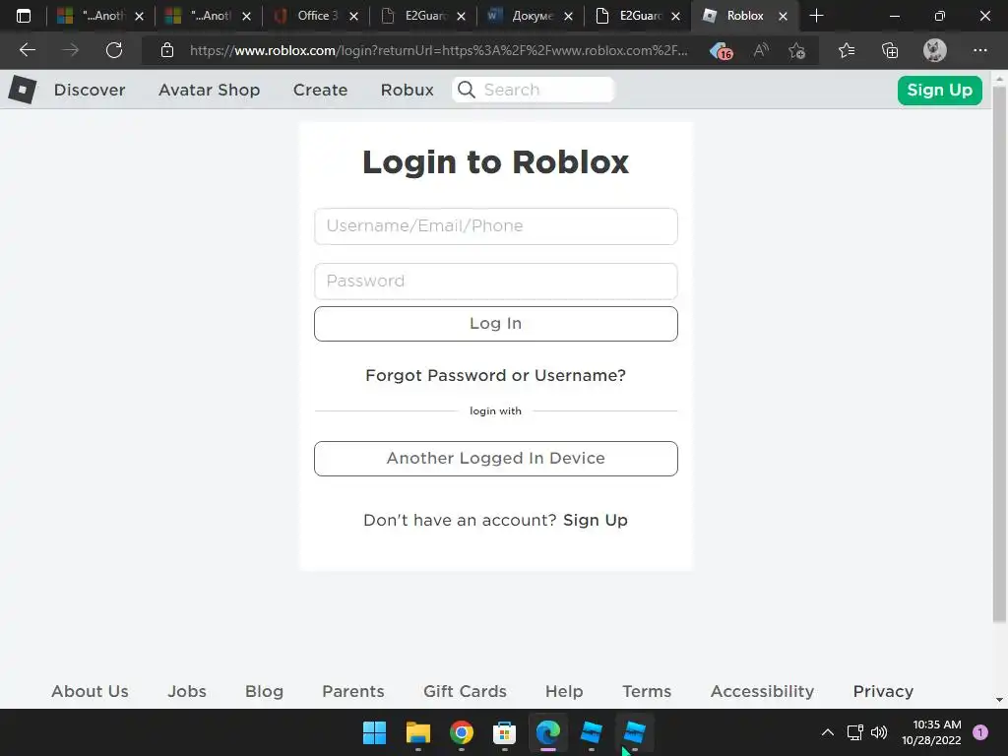This screenshot has width=1008, height=756.
Task: Go to Create in navbar
Action: pyautogui.click(x=320, y=90)
